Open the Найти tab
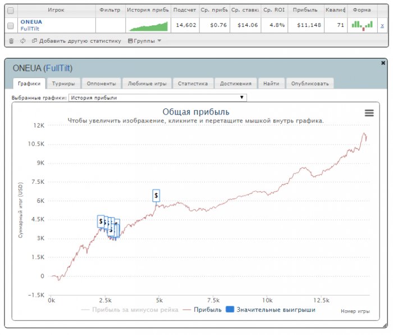The width and height of the screenshot is (393, 335). [x=271, y=84]
